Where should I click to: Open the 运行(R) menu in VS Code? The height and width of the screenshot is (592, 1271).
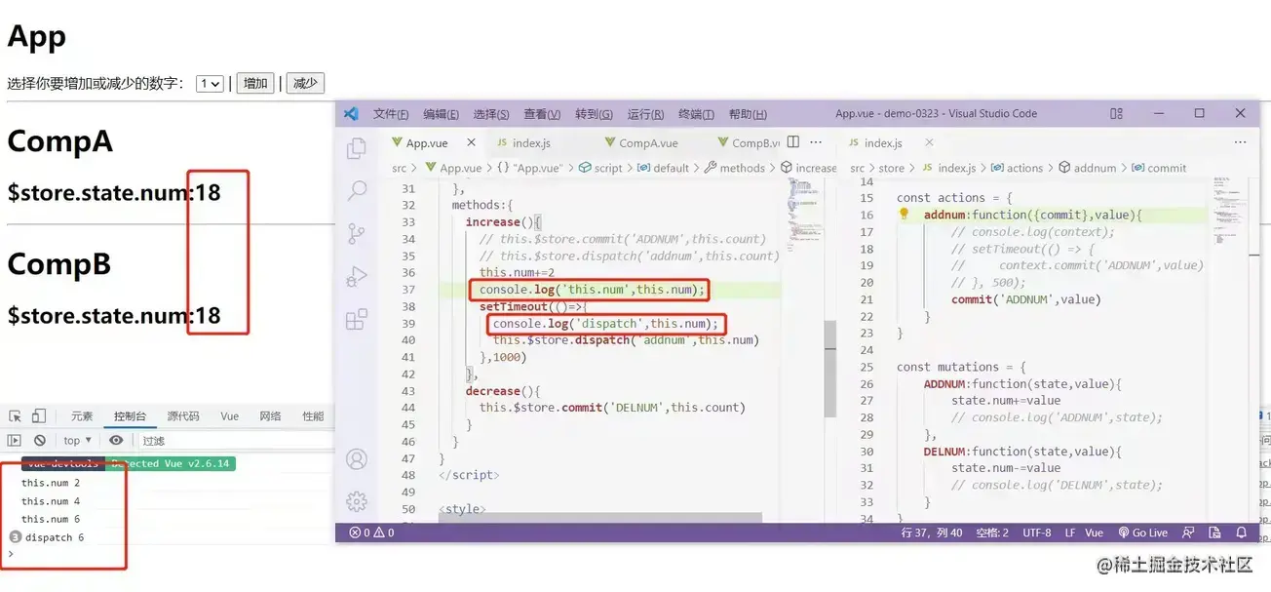pyautogui.click(x=645, y=114)
